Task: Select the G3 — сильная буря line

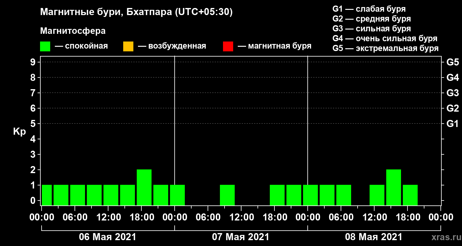Action: (371, 29)
